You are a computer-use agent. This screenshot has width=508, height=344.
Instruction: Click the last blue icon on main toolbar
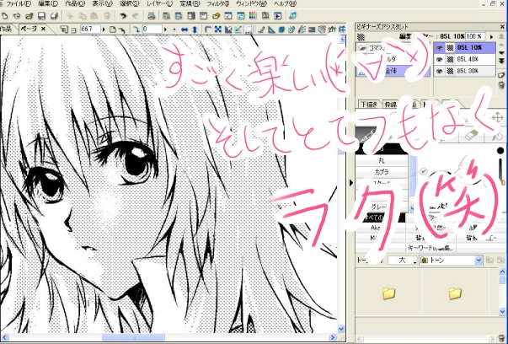tap(293, 15)
